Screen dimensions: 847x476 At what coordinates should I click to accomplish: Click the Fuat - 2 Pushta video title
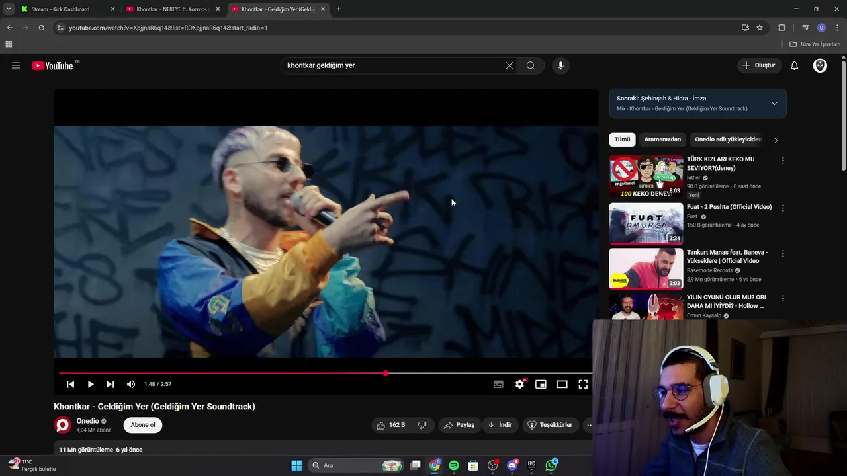[x=729, y=207]
